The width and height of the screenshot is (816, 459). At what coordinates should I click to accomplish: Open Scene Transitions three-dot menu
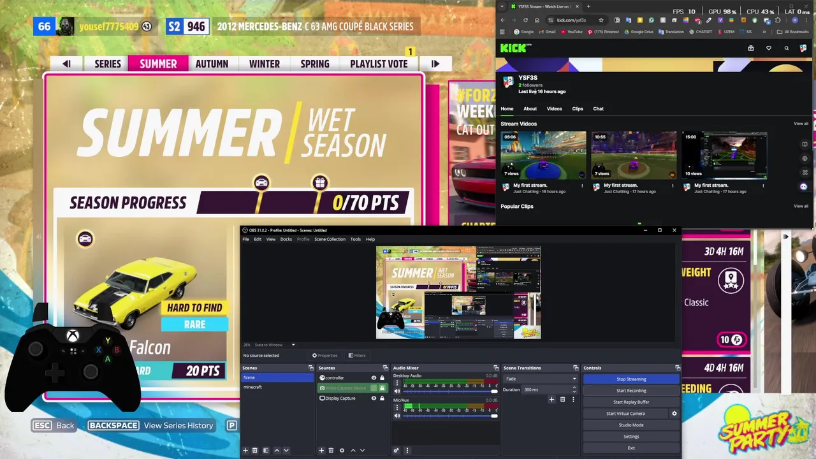(x=573, y=400)
